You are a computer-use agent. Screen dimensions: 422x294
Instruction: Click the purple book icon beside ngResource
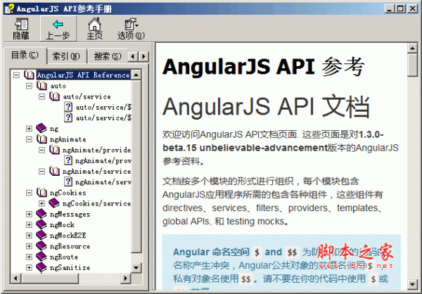click(x=41, y=245)
